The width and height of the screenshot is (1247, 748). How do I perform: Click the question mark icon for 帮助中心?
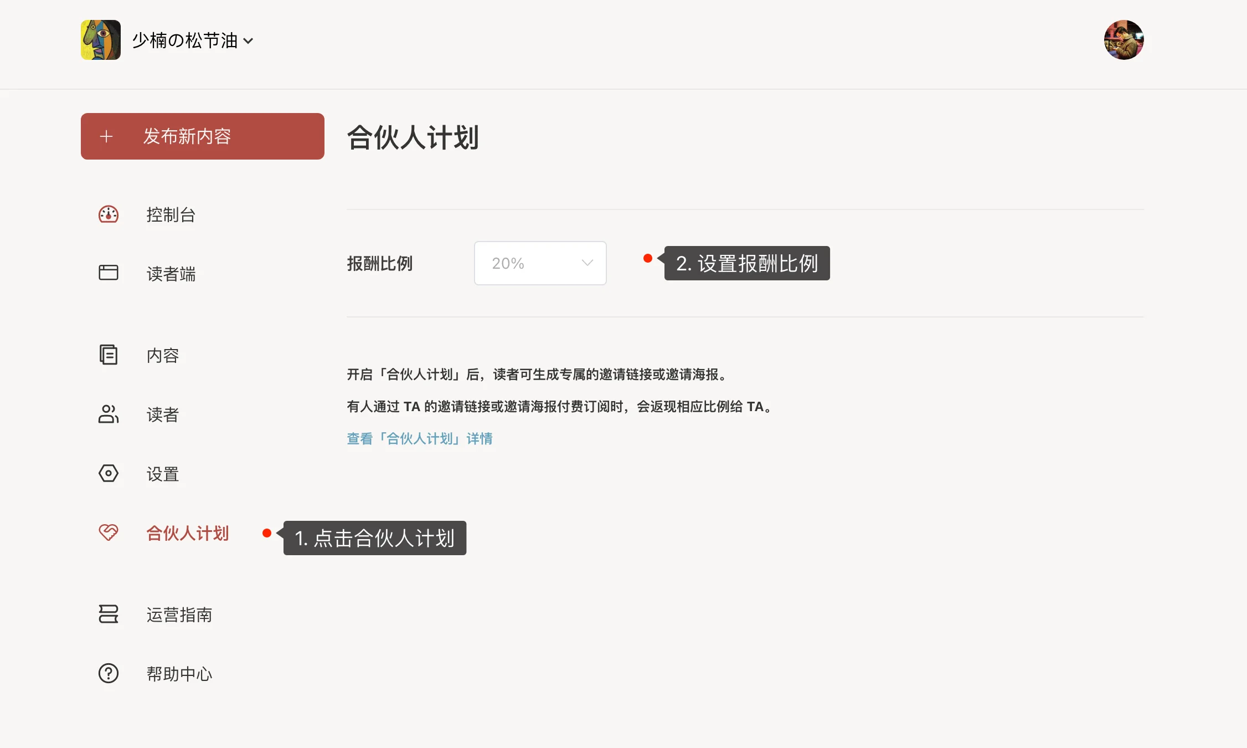109,673
